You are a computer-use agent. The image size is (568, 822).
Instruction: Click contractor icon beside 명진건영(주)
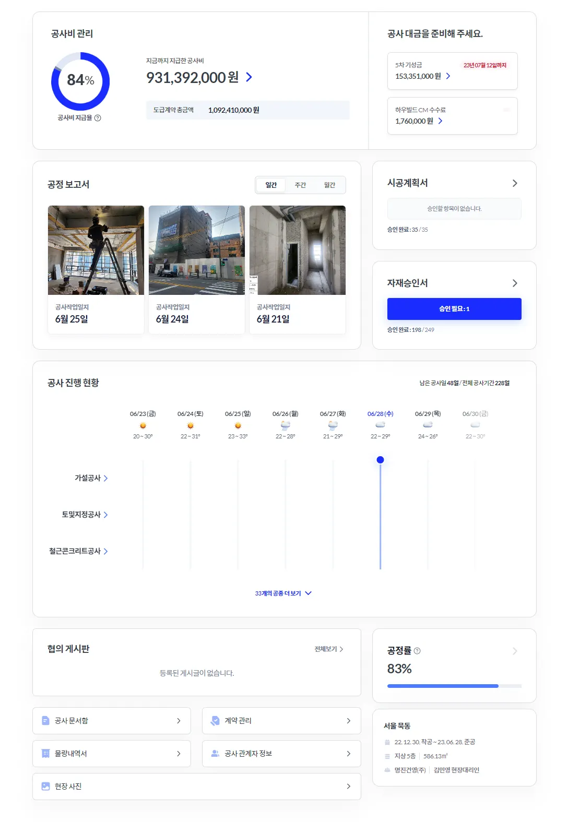coord(387,770)
